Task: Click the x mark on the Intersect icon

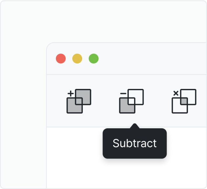Action: point(175,94)
